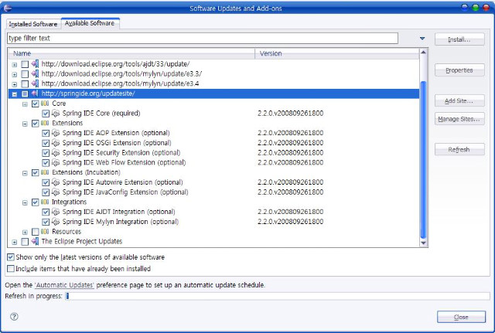Collapse the Integrations category
The width and height of the screenshot is (495, 333).
pos(25,202)
